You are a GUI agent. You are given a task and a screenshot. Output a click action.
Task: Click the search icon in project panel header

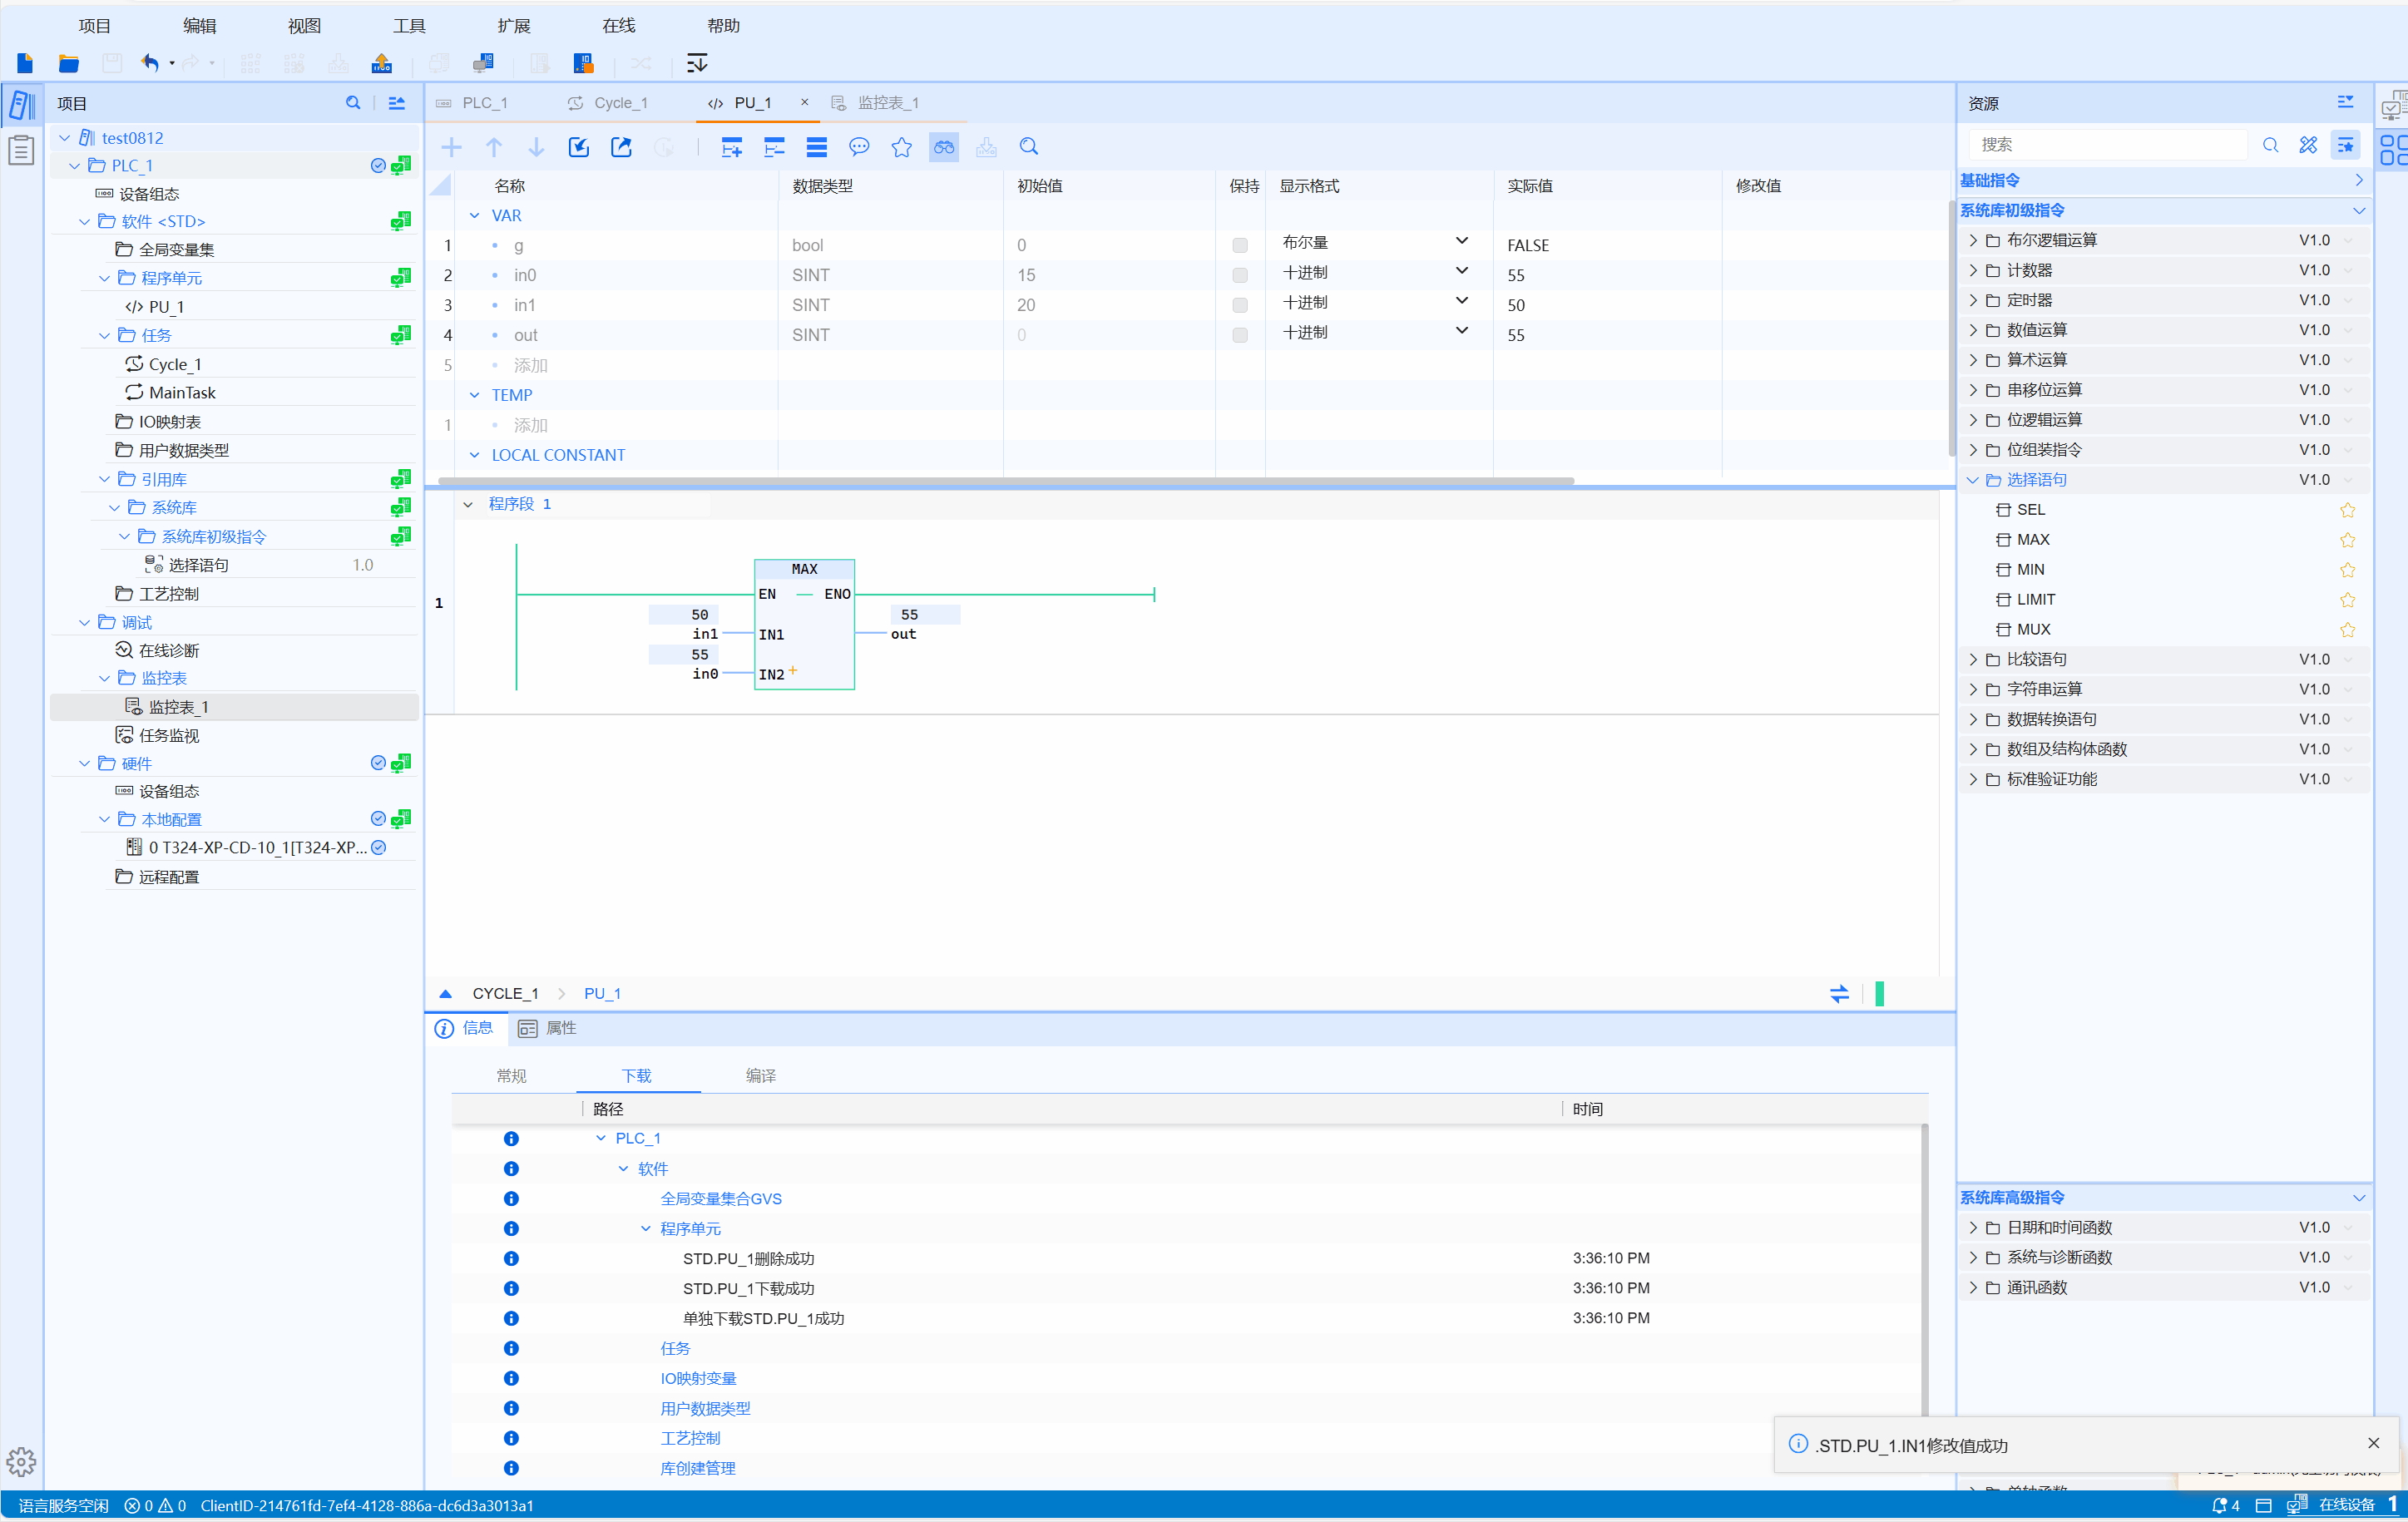[352, 103]
